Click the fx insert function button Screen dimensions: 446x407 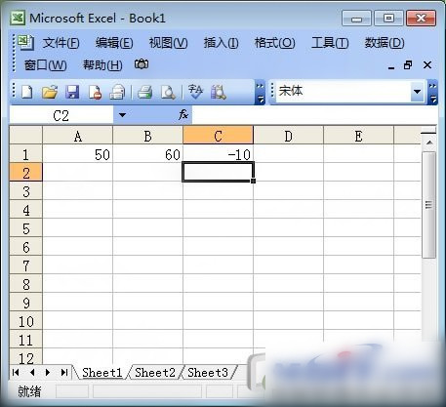pos(183,114)
